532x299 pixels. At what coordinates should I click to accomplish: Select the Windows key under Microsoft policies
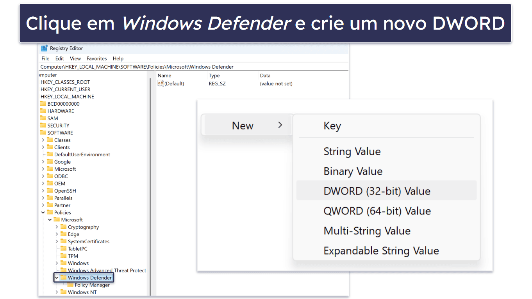click(x=78, y=263)
